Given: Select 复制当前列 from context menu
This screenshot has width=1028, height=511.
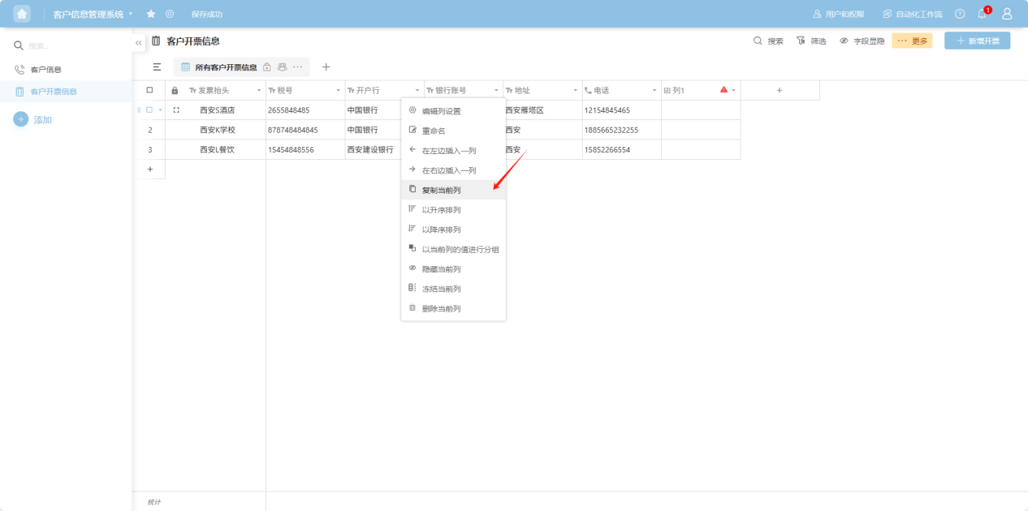Looking at the screenshot, I should tap(441, 190).
